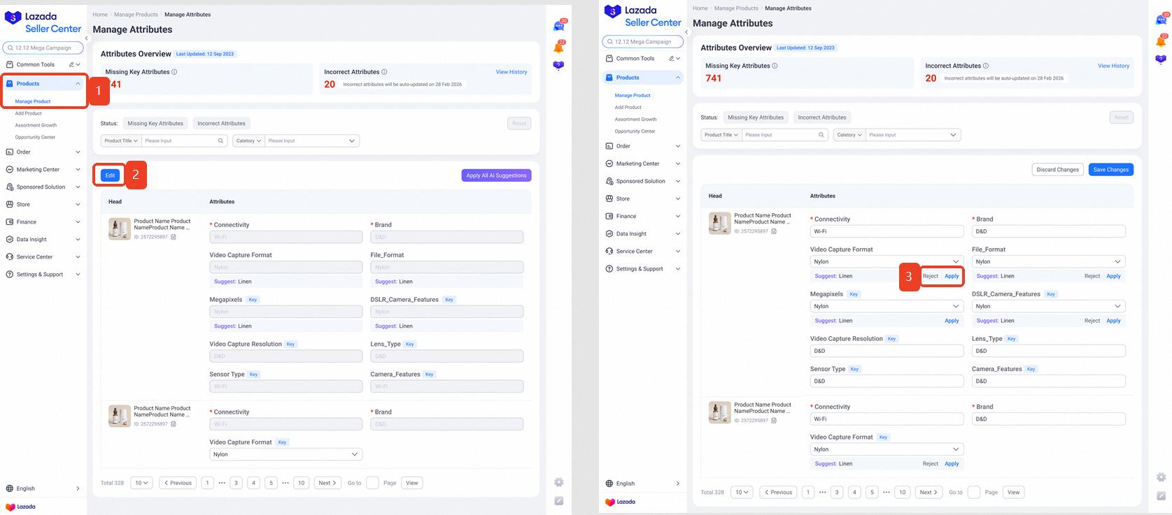Click the settings gear icon in right view

pos(1161,477)
